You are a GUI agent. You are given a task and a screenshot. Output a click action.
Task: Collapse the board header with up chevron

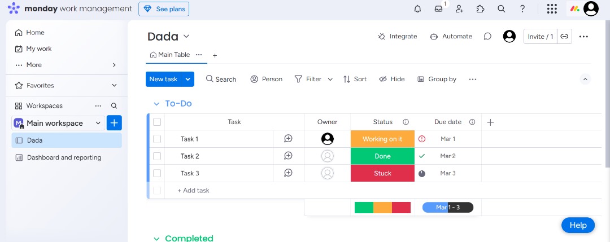click(585, 79)
